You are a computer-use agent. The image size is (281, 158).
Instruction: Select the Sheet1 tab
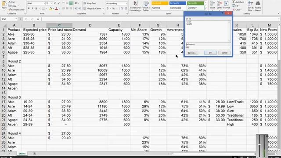[x=22, y=154]
